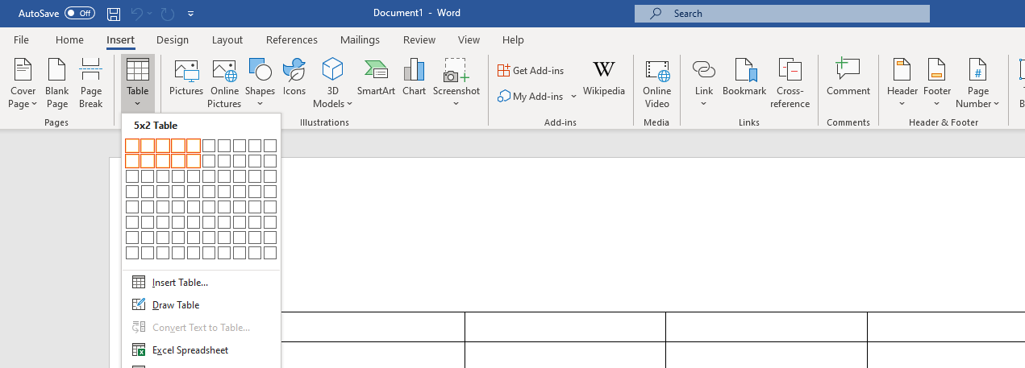1025x368 pixels.
Task: Click the Draw Table pencil icon
Action: tap(139, 305)
